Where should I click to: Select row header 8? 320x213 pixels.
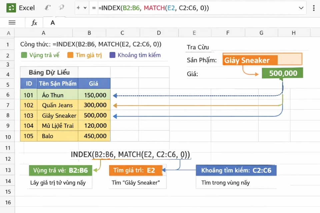7,115
